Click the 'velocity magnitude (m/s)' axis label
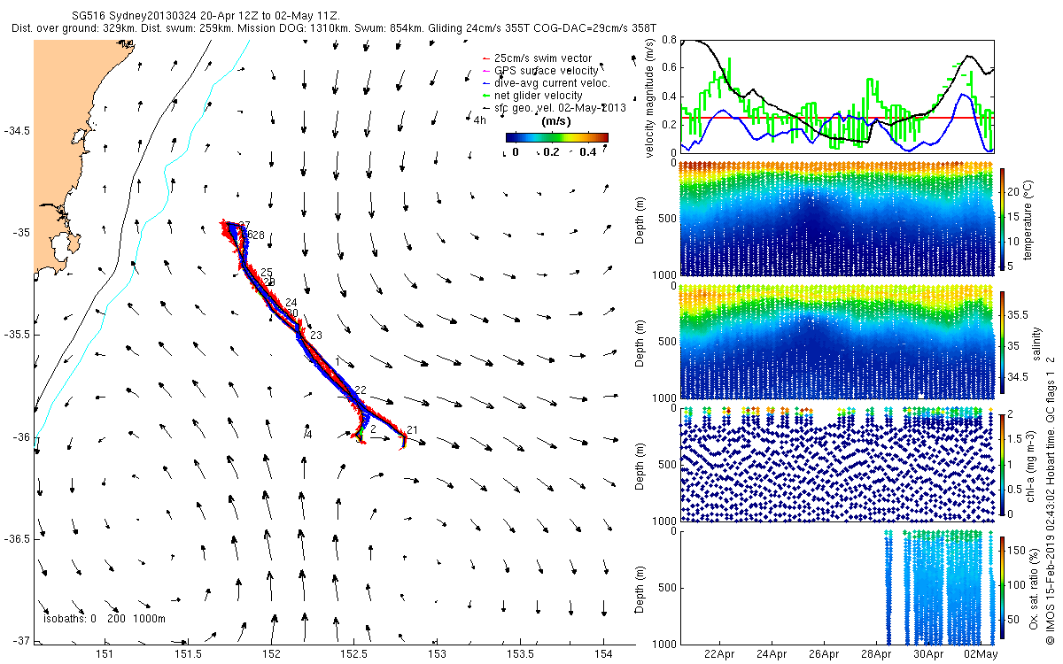The image size is (1063, 664). coord(649,96)
